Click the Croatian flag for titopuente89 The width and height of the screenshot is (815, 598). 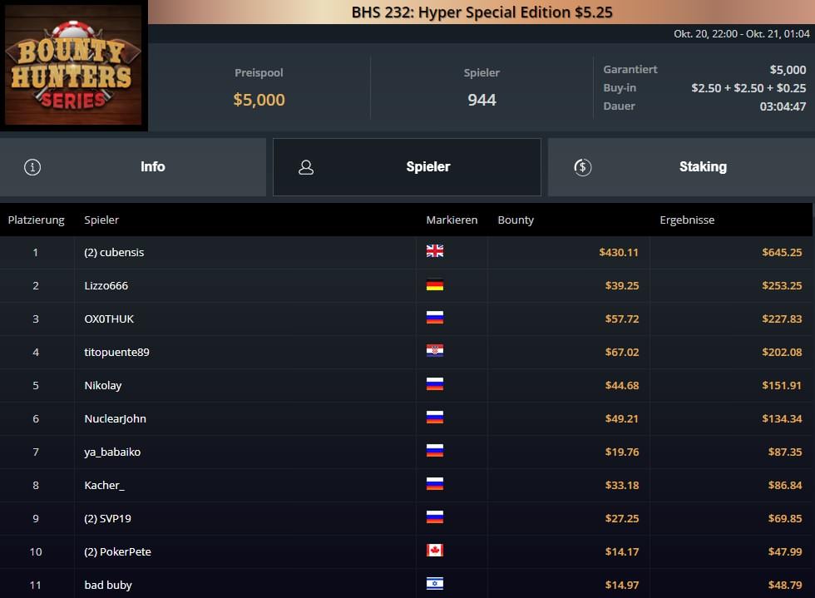pos(434,351)
